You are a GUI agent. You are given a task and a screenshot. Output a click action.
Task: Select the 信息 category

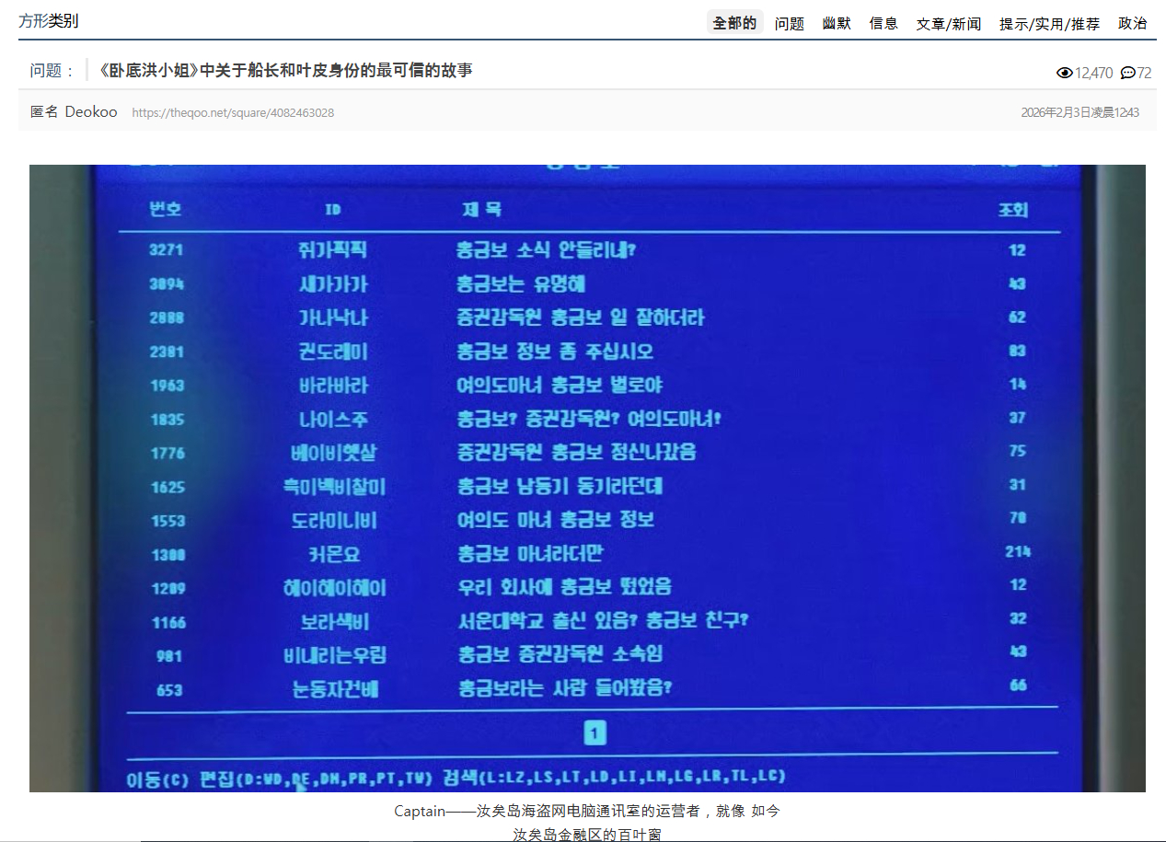[x=883, y=22]
